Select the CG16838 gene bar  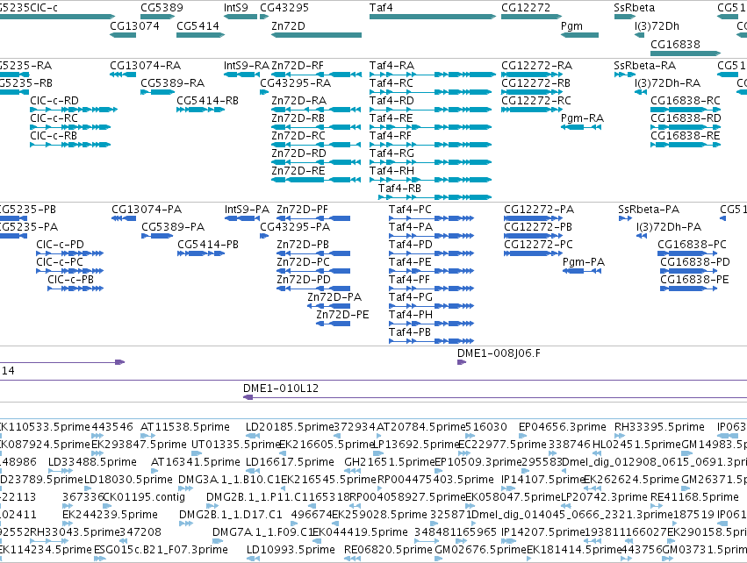686,53
